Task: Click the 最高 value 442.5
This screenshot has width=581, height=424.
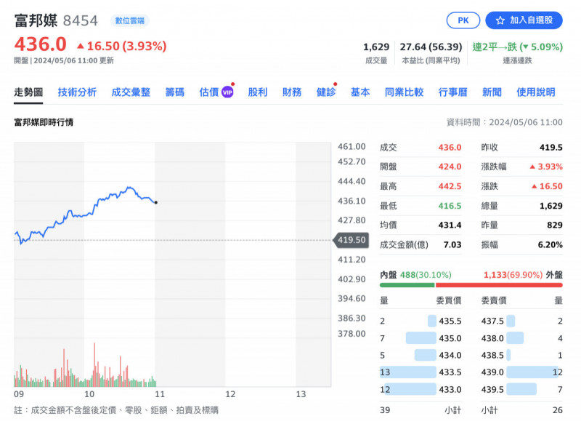Action: (450, 186)
